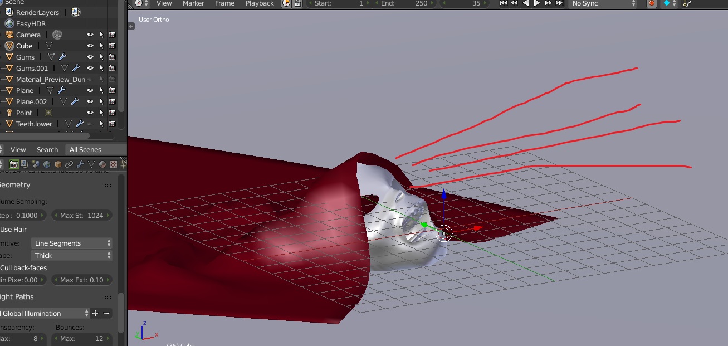Open the Texture checkered properties tab
This screenshot has width=728, height=346.
click(113, 164)
